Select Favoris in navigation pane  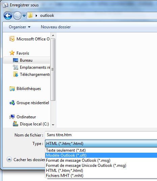tap(23, 53)
